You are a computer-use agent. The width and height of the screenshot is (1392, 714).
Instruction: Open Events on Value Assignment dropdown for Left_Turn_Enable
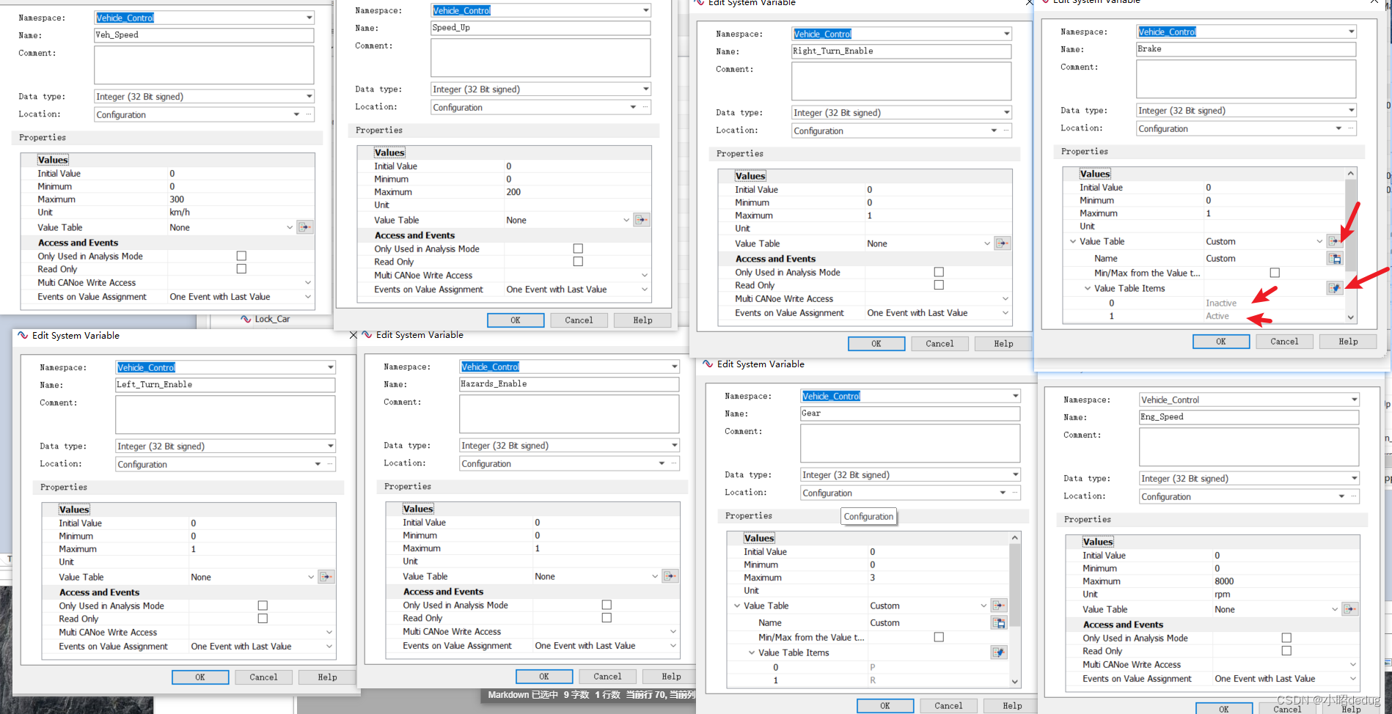329,647
